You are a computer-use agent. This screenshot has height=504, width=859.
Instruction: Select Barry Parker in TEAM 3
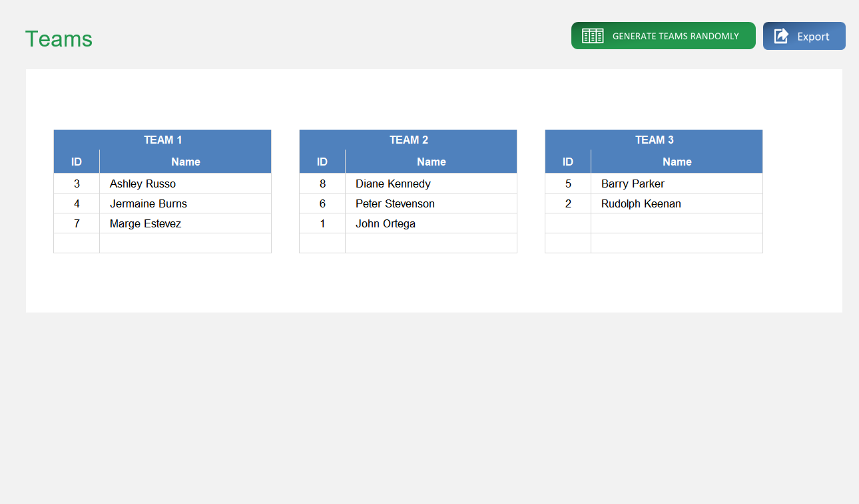pyautogui.click(x=632, y=184)
